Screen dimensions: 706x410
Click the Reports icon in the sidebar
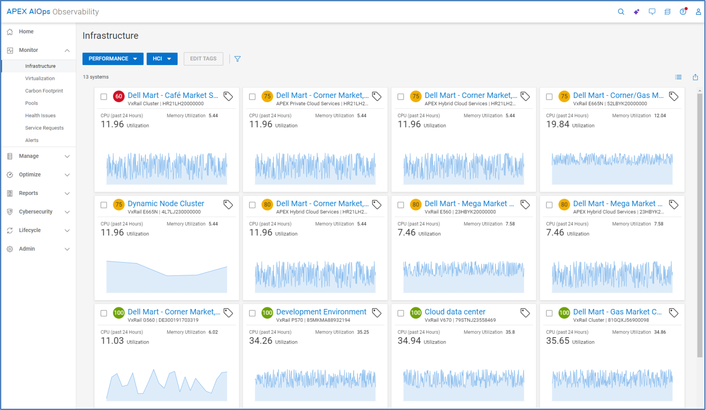(10, 193)
